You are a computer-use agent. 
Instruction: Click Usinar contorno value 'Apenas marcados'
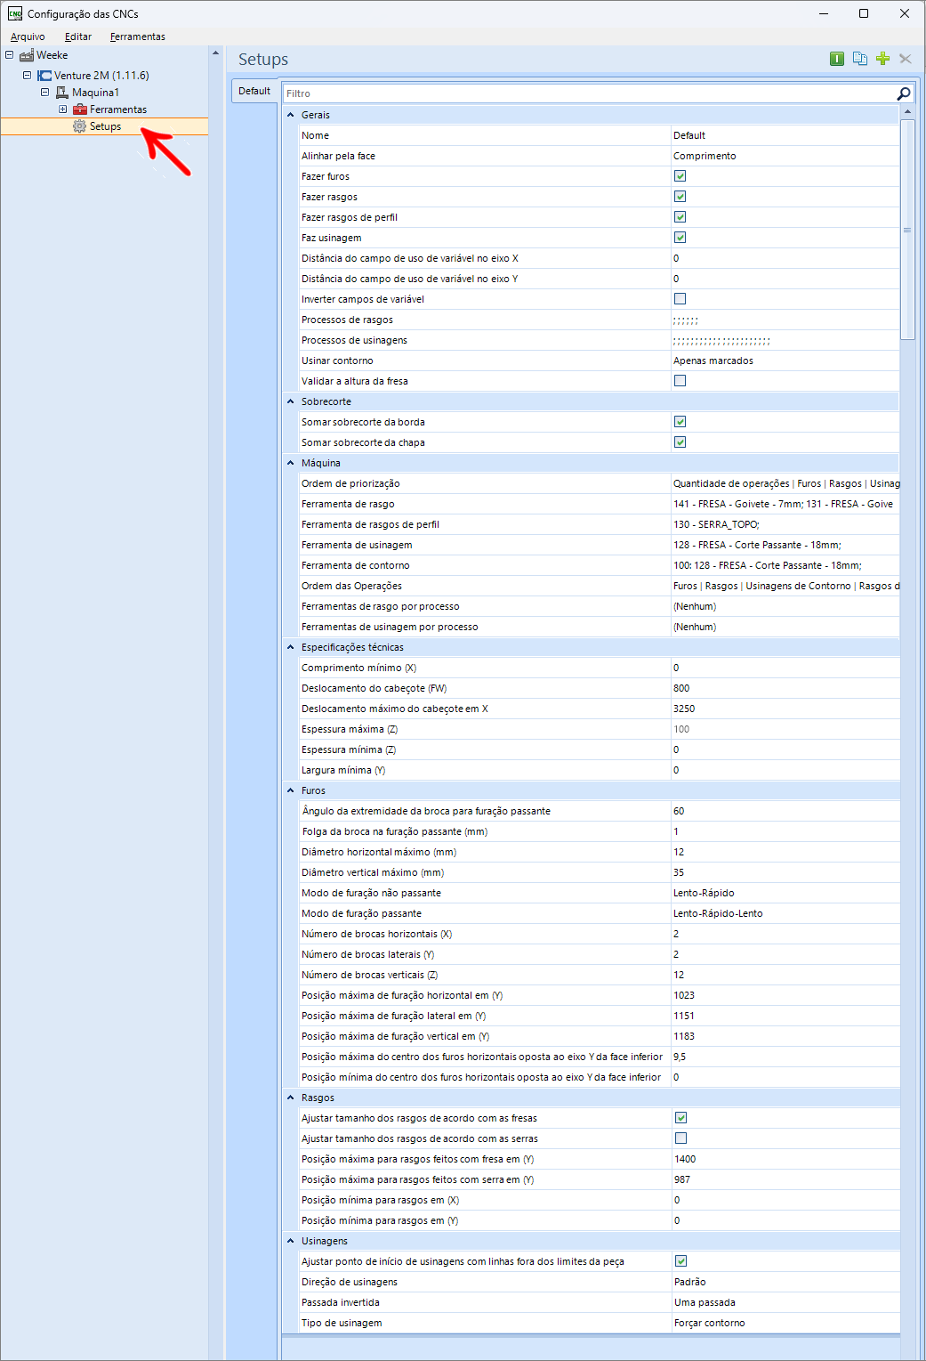click(713, 361)
